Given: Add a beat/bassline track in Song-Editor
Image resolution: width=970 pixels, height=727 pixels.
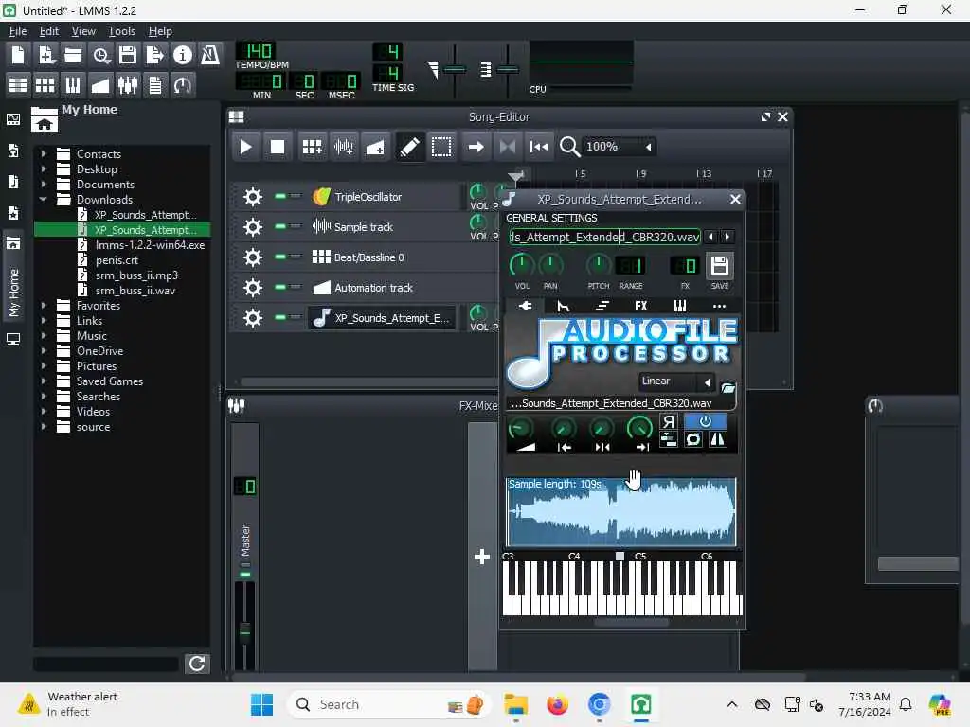Looking at the screenshot, I should [x=313, y=147].
